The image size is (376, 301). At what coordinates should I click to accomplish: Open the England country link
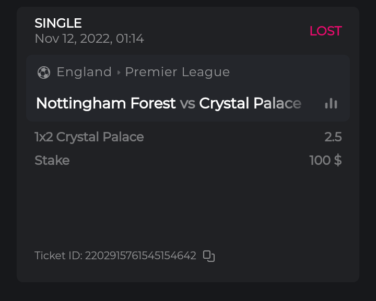(84, 72)
